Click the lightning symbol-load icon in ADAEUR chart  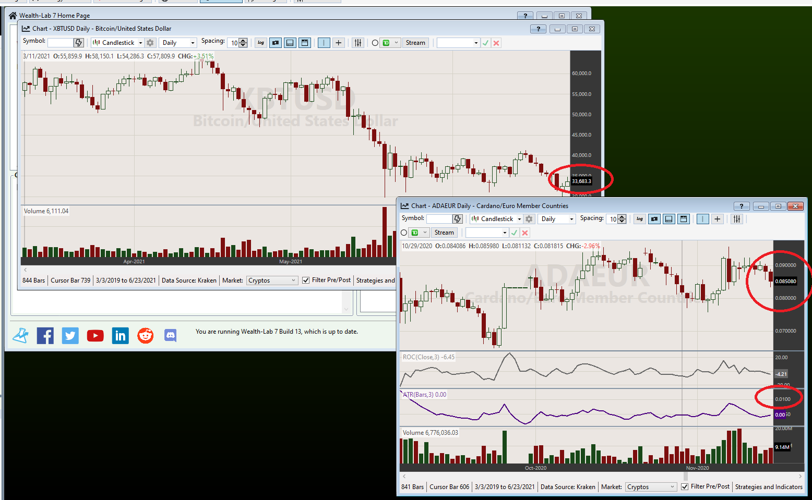click(458, 219)
